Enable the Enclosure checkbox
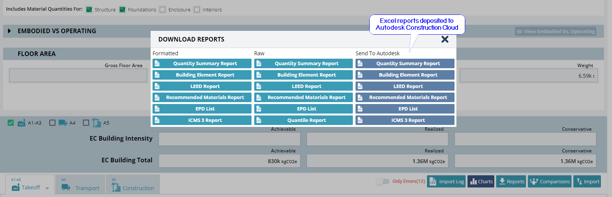 click(x=162, y=10)
